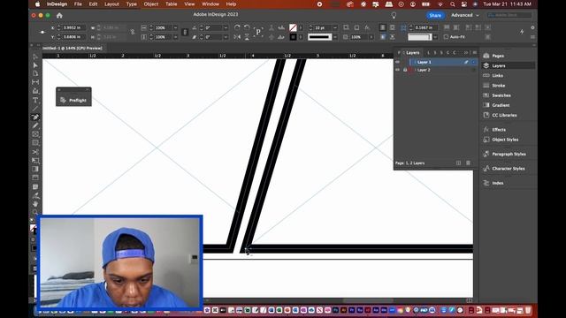Choose the Page tool

point(35,73)
